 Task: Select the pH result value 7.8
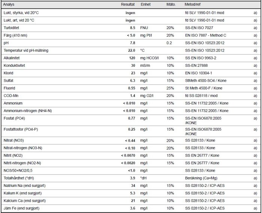point(132,43)
